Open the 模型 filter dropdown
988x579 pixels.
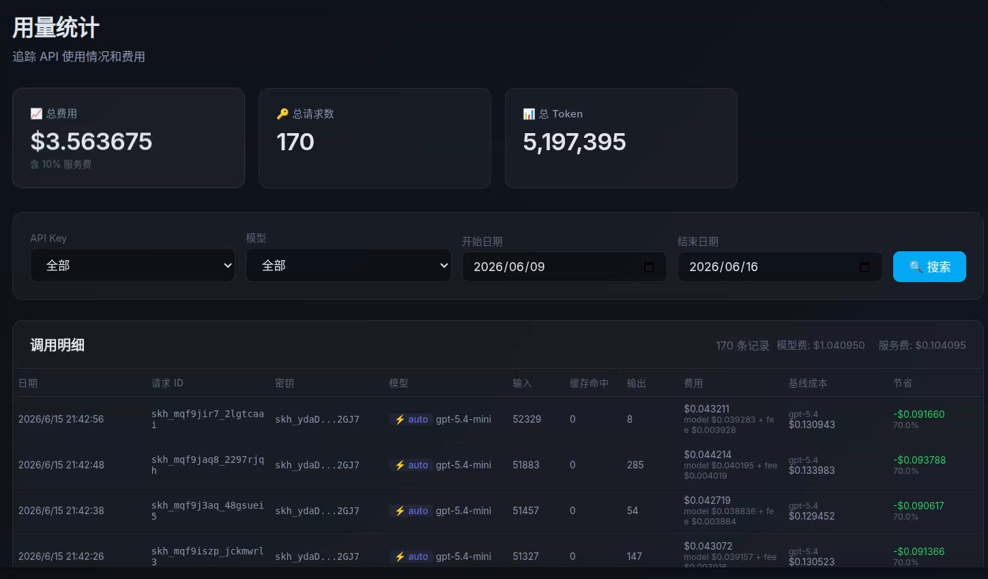click(349, 266)
